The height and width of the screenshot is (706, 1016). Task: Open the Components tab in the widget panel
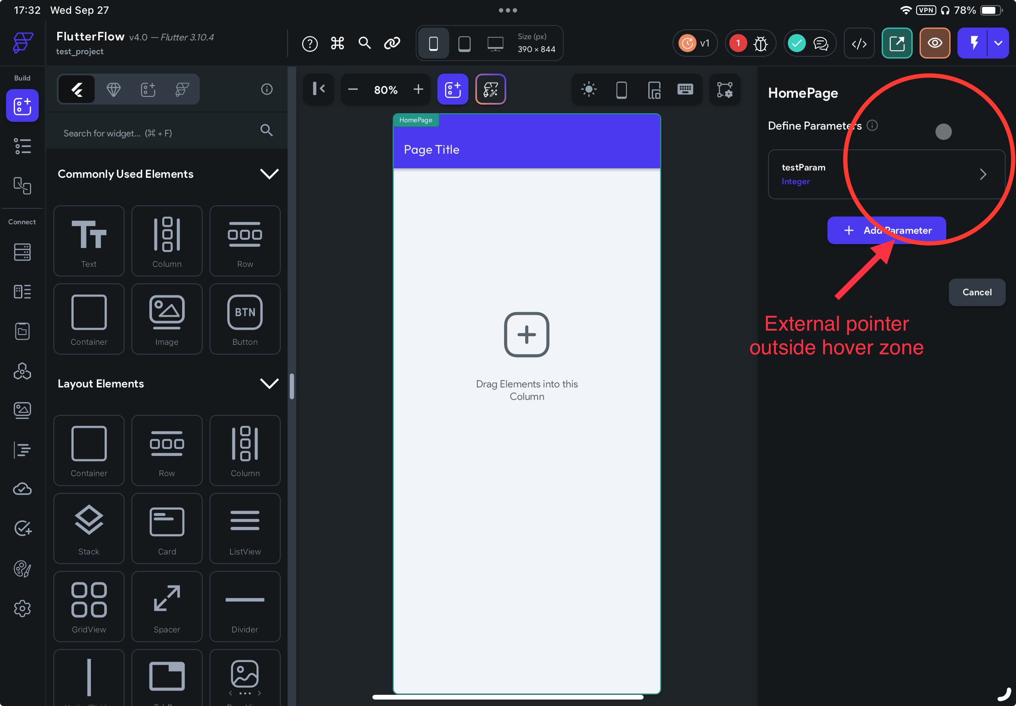click(148, 89)
